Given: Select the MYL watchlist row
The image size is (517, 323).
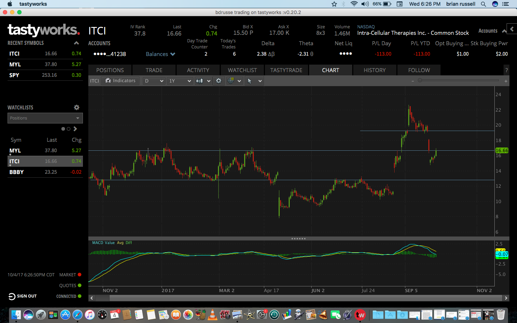Looking at the screenshot, I should (45, 151).
